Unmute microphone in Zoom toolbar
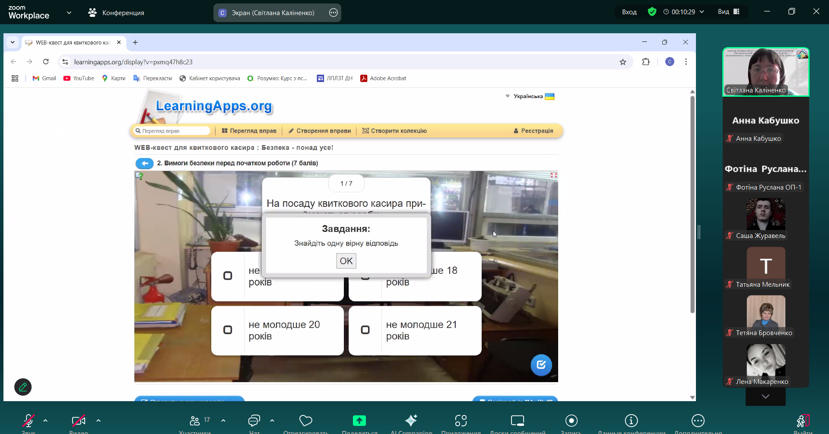Screen dimensions: 829x434 29,422
